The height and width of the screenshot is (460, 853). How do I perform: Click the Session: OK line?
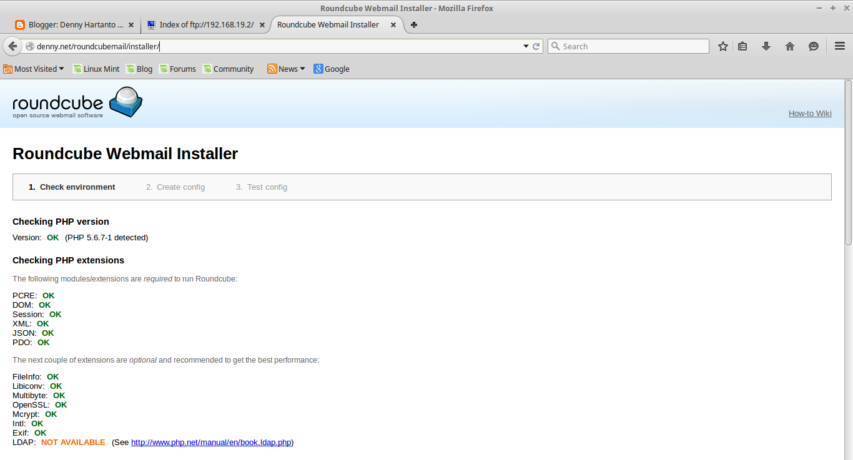click(37, 314)
